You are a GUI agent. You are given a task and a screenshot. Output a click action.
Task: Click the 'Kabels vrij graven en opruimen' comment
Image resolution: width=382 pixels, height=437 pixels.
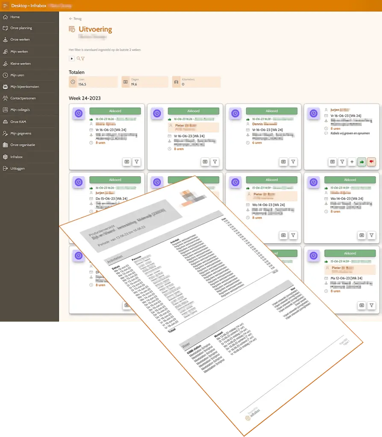tap(350, 133)
